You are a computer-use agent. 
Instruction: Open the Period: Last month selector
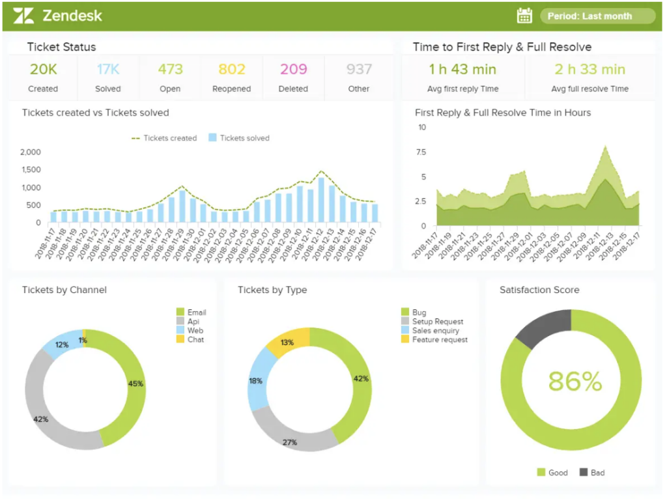pyautogui.click(x=598, y=16)
